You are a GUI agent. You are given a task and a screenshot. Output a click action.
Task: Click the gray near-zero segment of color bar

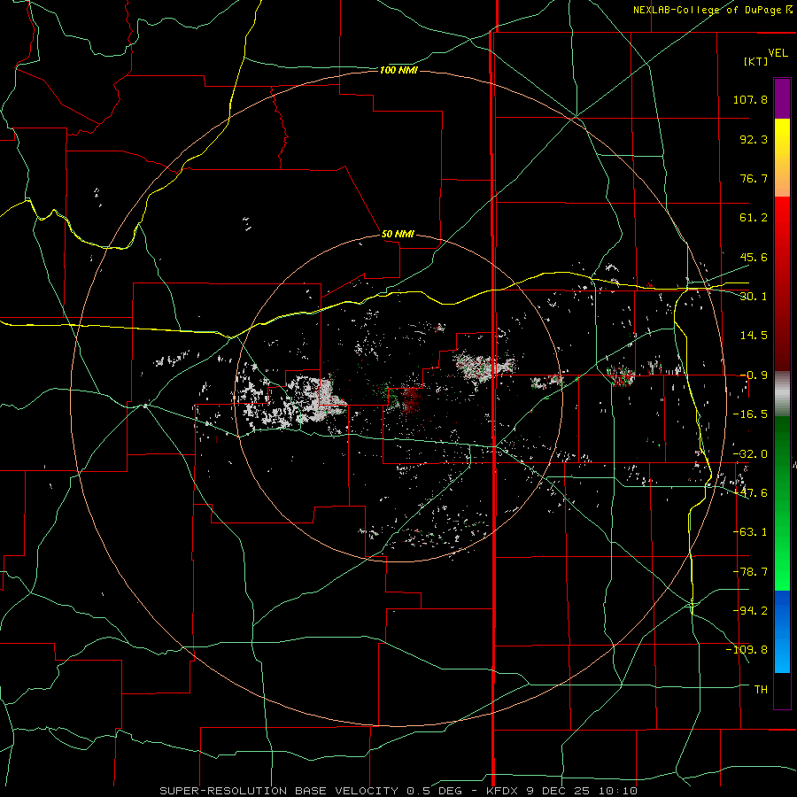pos(782,394)
